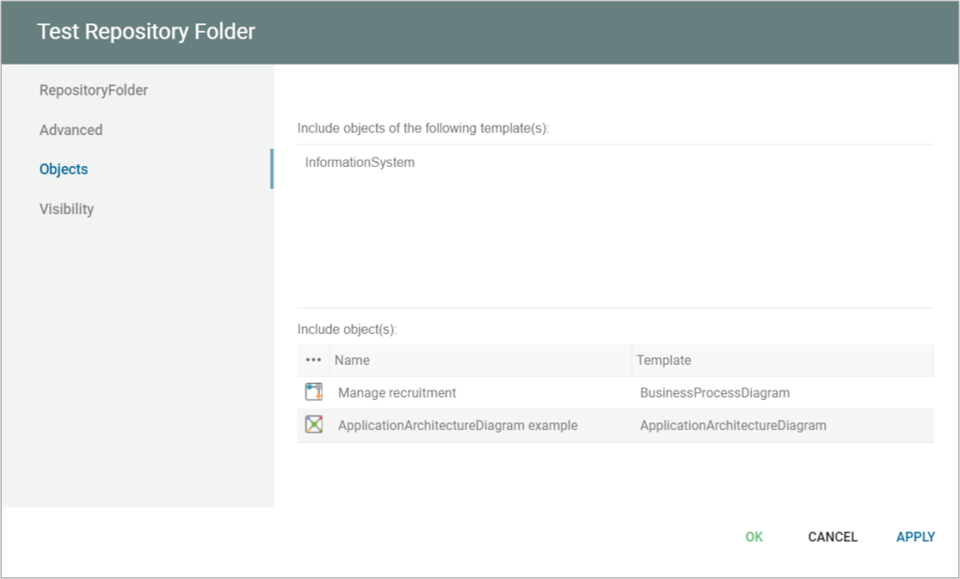Switch to the Visibility section
This screenshot has width=960, height=579.
point(66,208)
